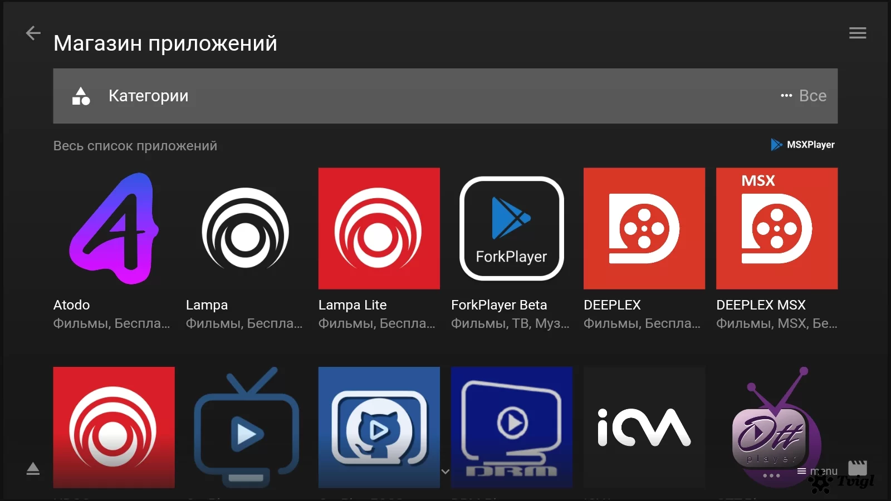This screenshot has width=891, height=501.
Task: Open the blue TV with antenna app icon
Action: click(246, 428)
